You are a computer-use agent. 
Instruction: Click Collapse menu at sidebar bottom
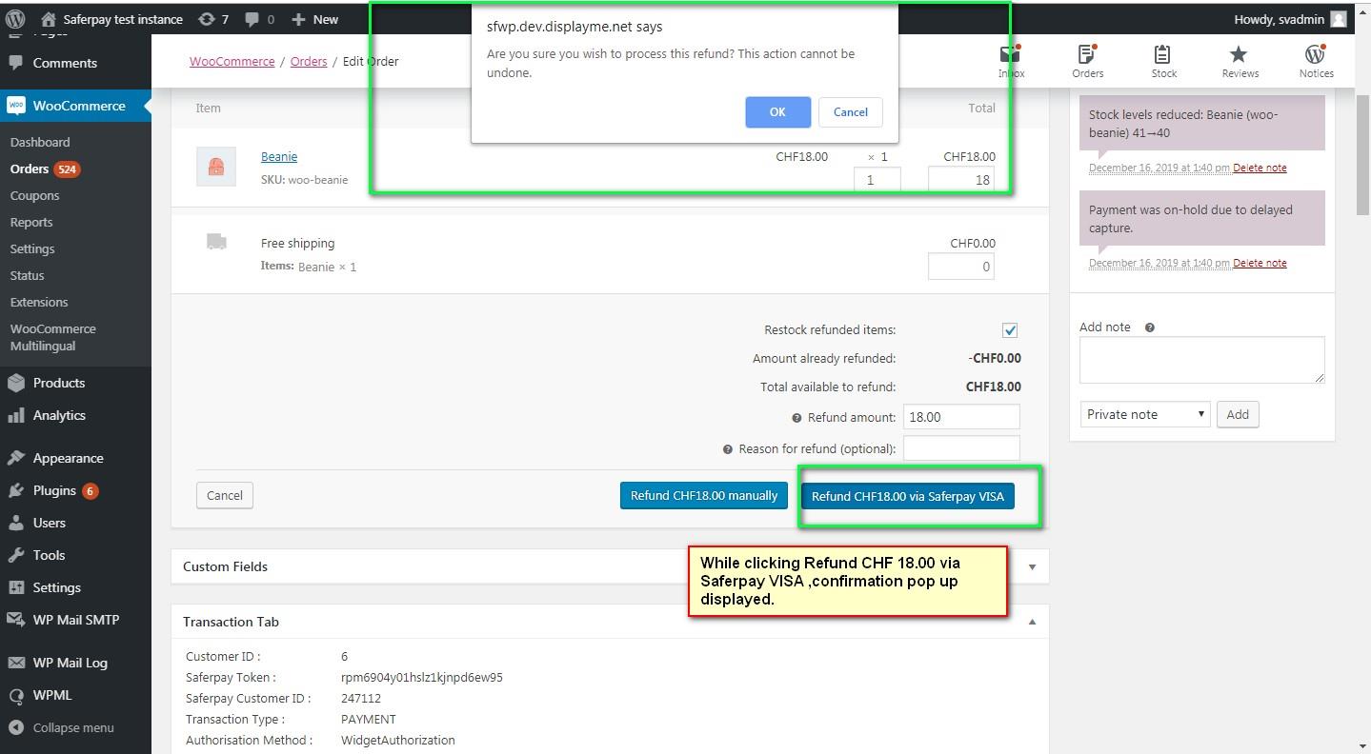tap(72, 727)
